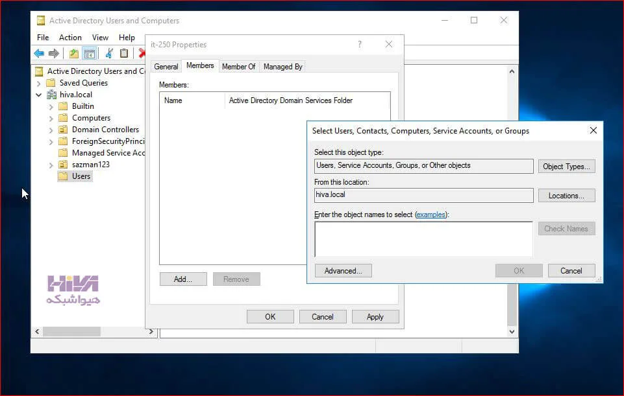Viewport: 624px width, 396px height.
Task: Click the Copy clipboard toolbar icon
Action: click(x=124, y=53)
